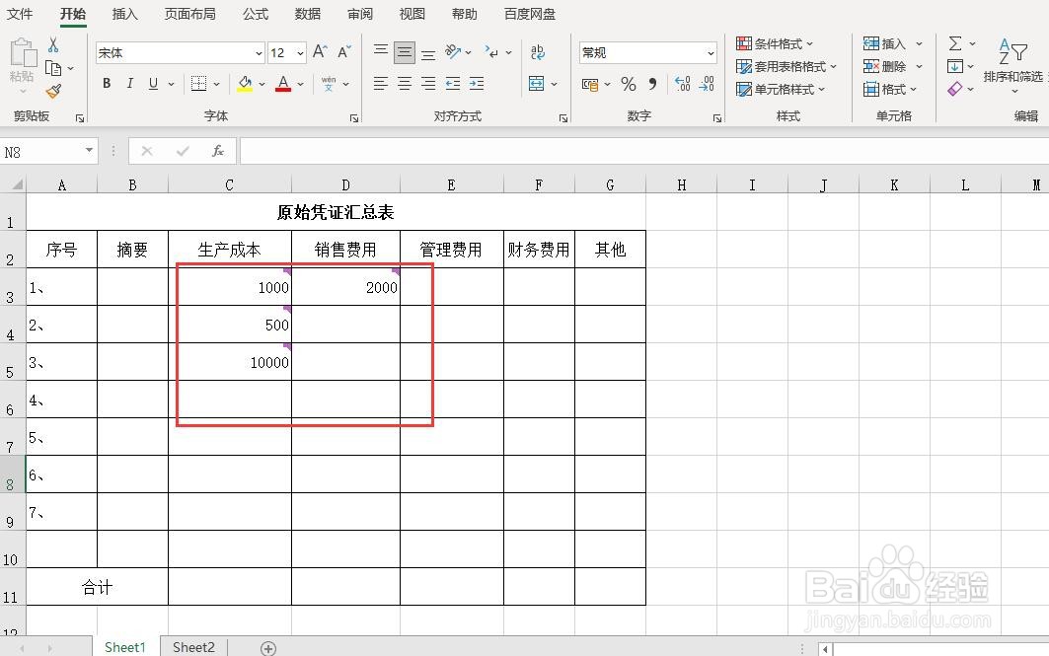The width and height of the screenshot is (1049, 656).
Task: Expand the Name Box dropdown
Action: click(x=89, y=151)
